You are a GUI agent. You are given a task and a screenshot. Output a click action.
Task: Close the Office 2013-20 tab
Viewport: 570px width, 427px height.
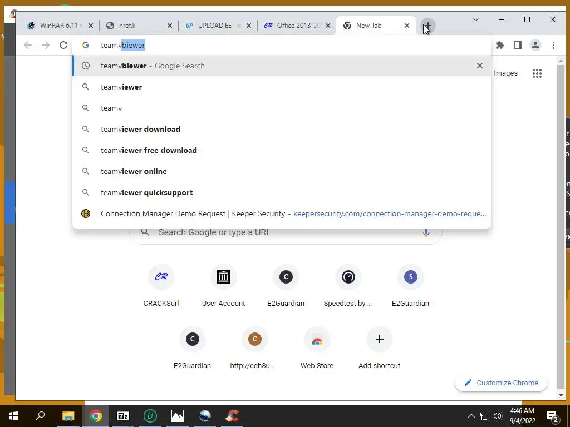(x=328, y=26)
